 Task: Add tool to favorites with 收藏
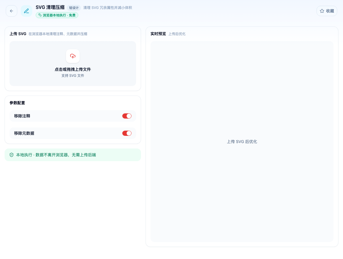tap(327, 11)
